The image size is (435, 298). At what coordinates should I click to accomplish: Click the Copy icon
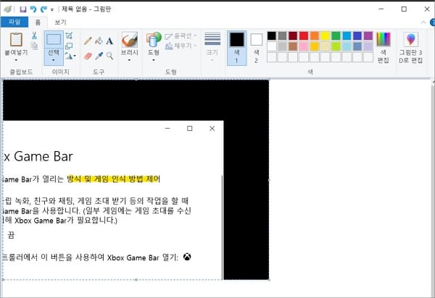point(34,46)
